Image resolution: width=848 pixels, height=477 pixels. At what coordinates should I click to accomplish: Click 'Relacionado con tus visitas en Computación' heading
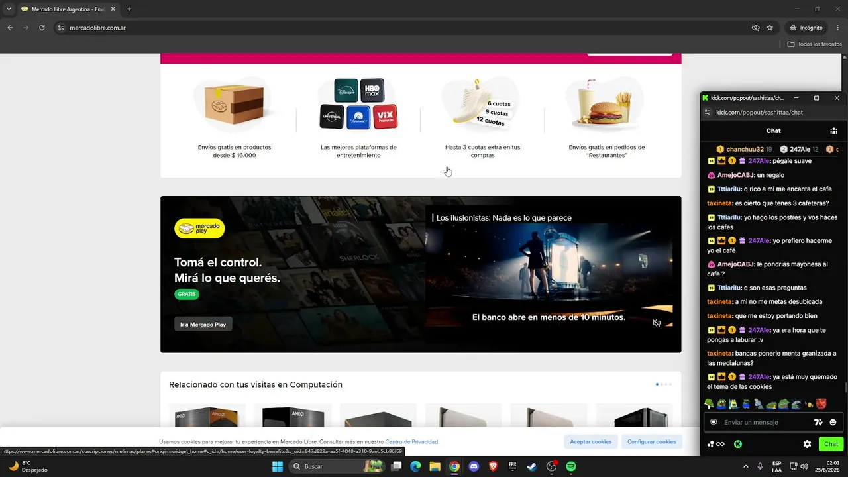click(256, 384)
